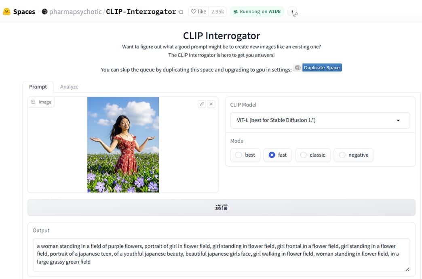Click the pharmapsychotic avatar icon
422x279 pixels.
tap(45, 12)
